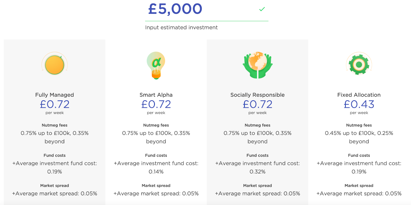411x205 pixels.
Task: Click the Smart Alpha lightbulb icon
Action: 156,65
